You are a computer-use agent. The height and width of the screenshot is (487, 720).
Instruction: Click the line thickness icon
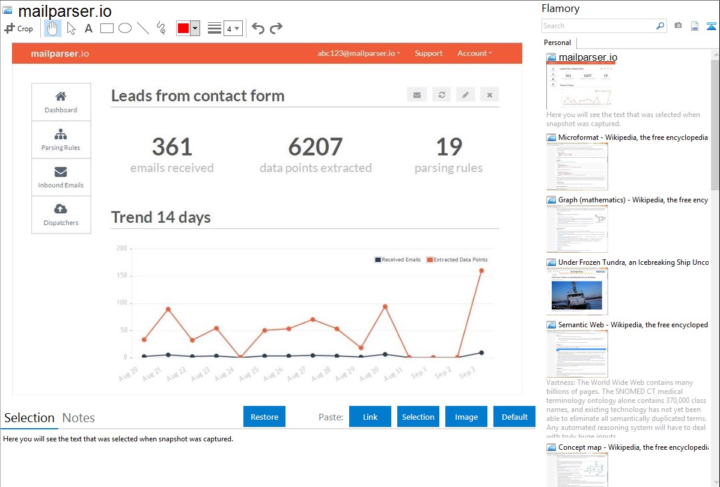click(x=215, y=28)
